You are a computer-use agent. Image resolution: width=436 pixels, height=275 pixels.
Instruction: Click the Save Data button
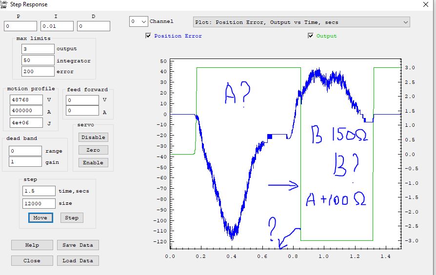[x=78, y=245]
